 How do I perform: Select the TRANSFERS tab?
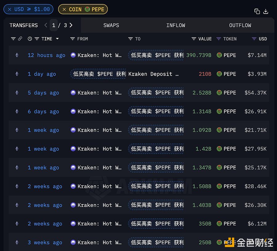coord(24,25)
